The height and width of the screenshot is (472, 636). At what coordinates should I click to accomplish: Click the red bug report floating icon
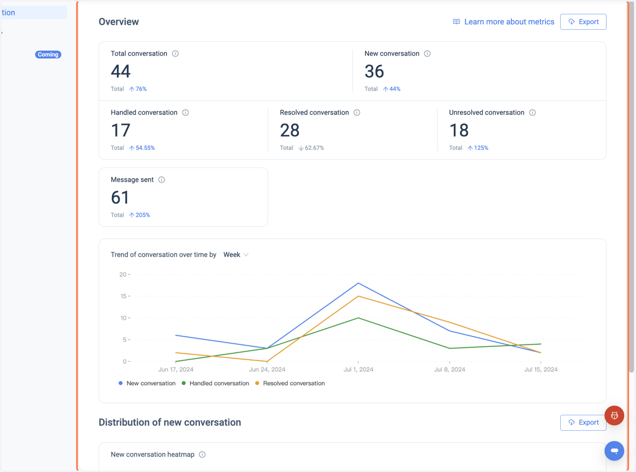click(x=614, y=415)
